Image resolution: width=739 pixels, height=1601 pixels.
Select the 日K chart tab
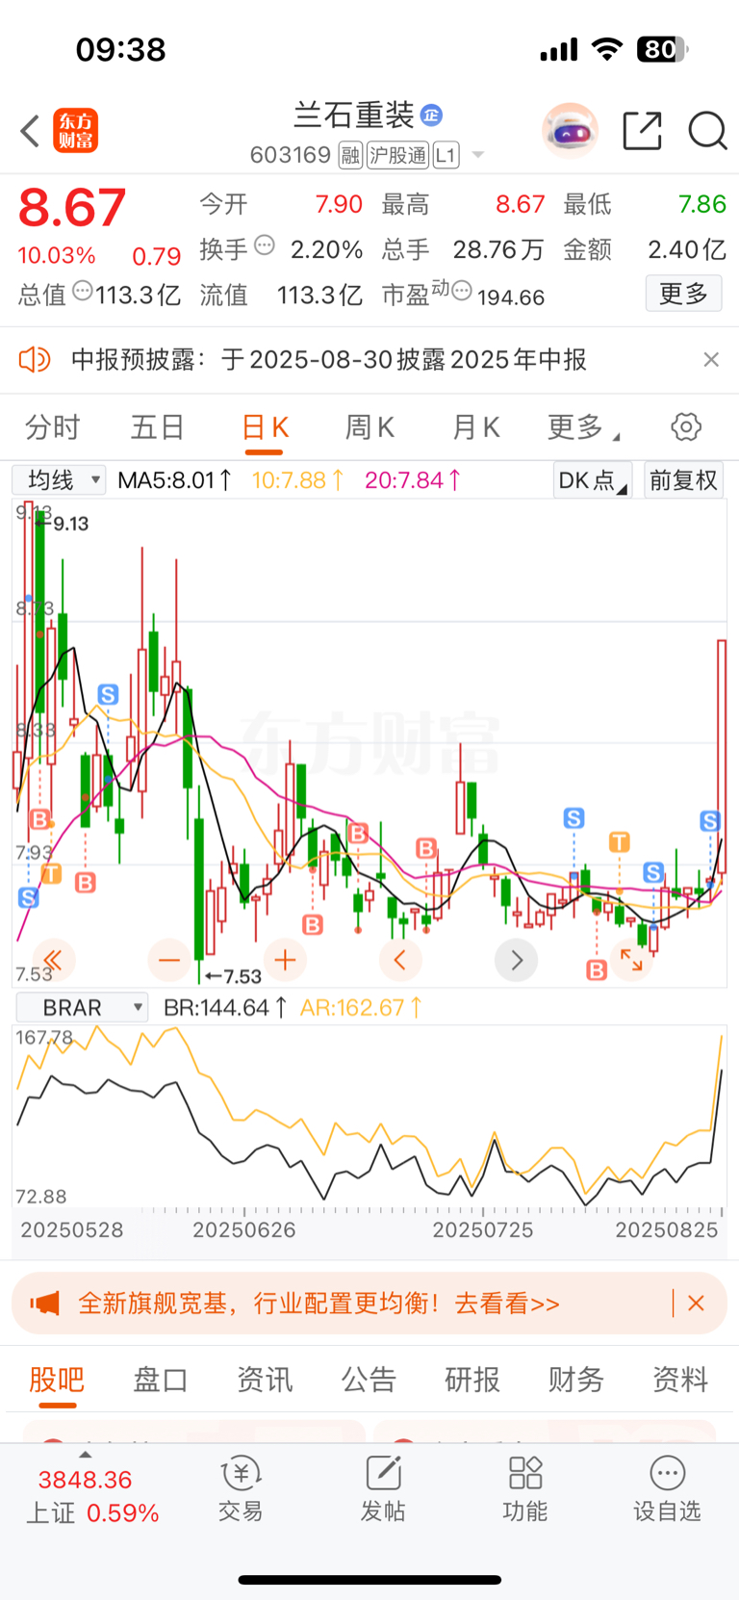(265, 428)
